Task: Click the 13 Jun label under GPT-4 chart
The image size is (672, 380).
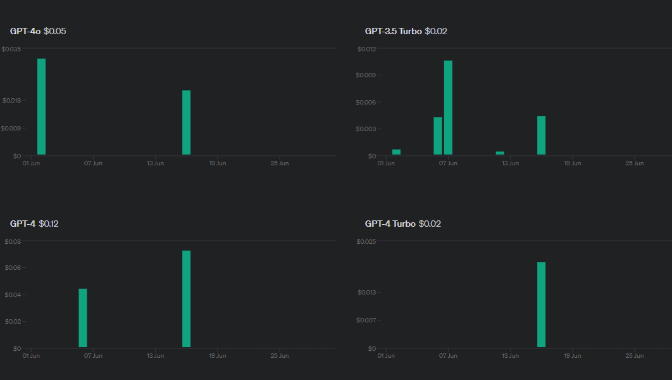Action: click(155, 355)
